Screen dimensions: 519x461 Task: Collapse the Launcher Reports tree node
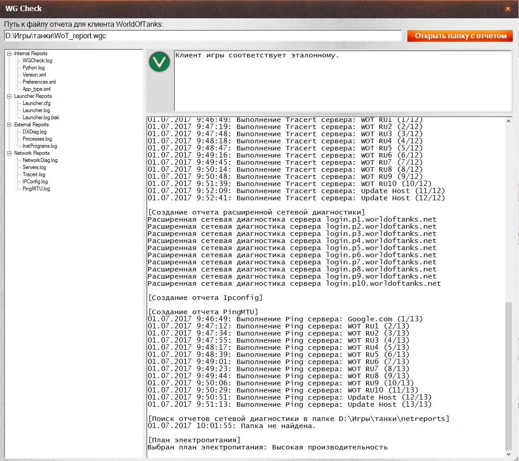pyautogui.click(x=9, y=96)
